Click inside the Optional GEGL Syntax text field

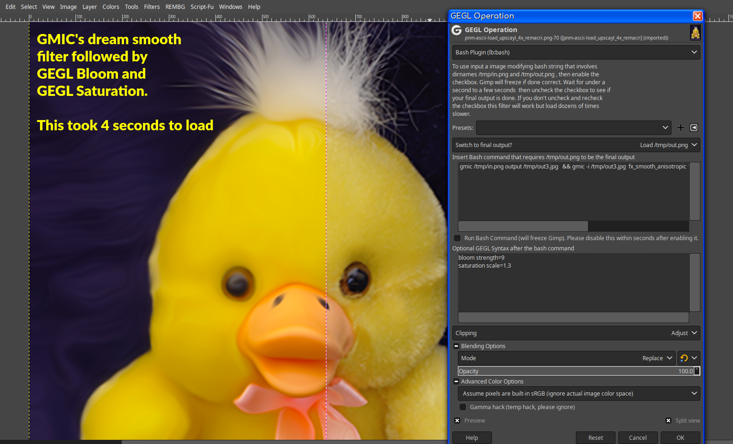[573, 283]
